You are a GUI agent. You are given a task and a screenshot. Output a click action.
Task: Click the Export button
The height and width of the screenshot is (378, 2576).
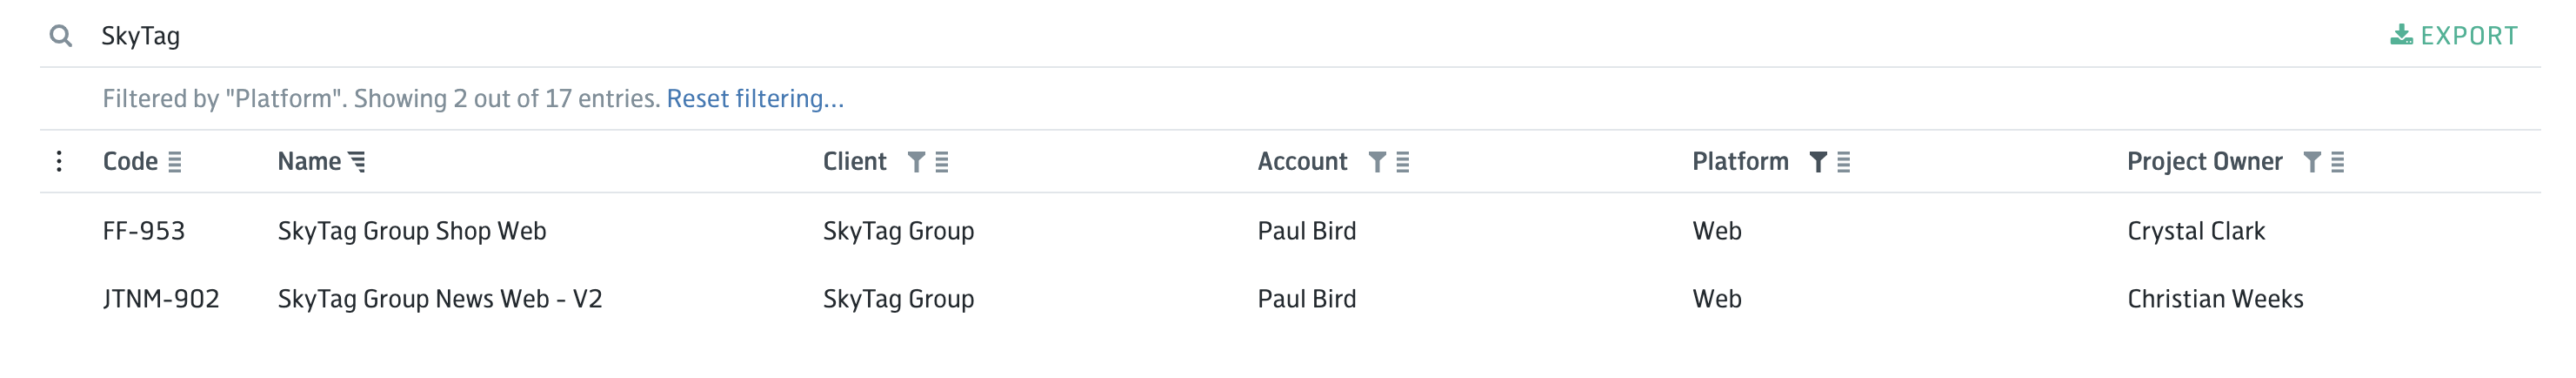coord(2454,36)
